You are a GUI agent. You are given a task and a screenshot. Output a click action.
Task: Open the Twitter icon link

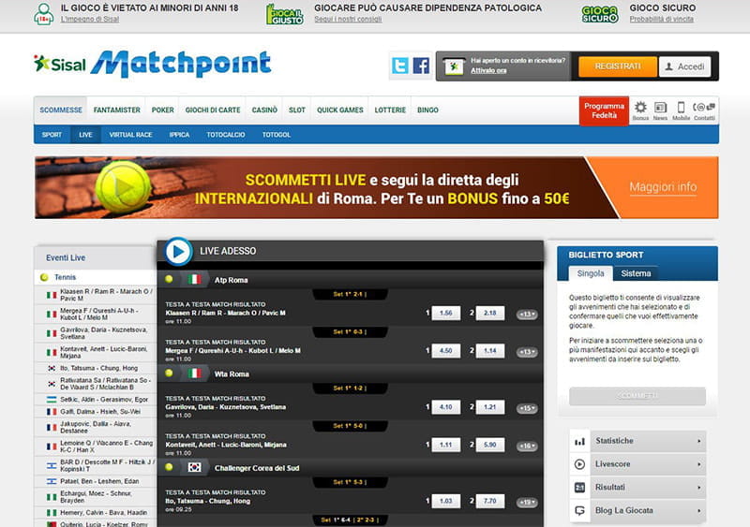coord(400,66)
